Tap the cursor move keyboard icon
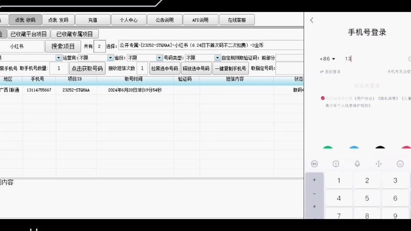 point(379,164)
